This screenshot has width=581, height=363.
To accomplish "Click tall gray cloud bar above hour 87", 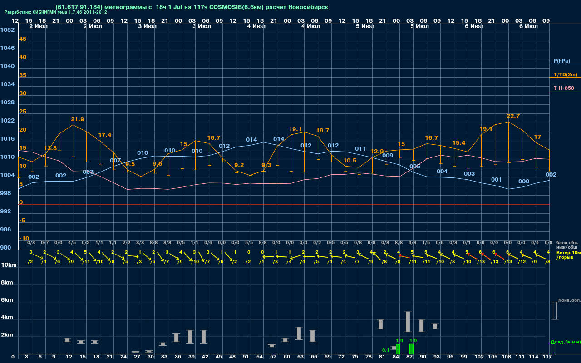I will pos(408,322).
